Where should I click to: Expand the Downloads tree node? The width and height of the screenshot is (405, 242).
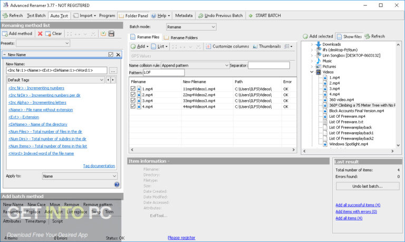pos(312,44)
